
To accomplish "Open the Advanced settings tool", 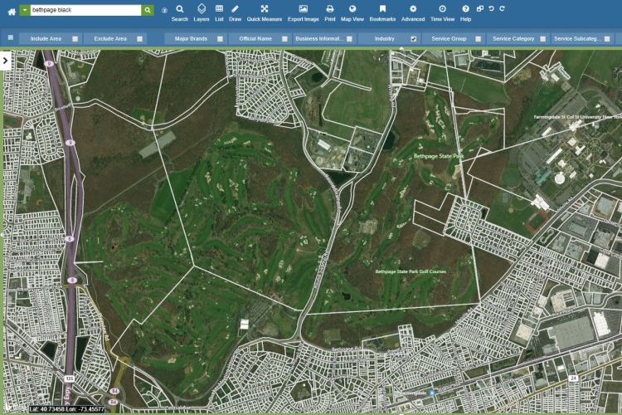I will pos(413,13).
